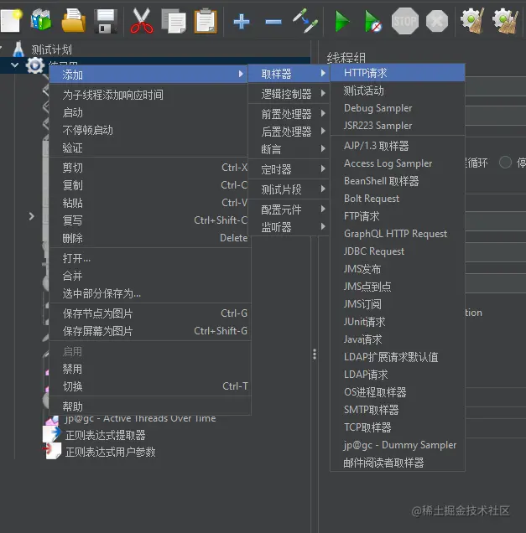Click the Open folder toolbar icon
The image size is (526, 533).
73,20
